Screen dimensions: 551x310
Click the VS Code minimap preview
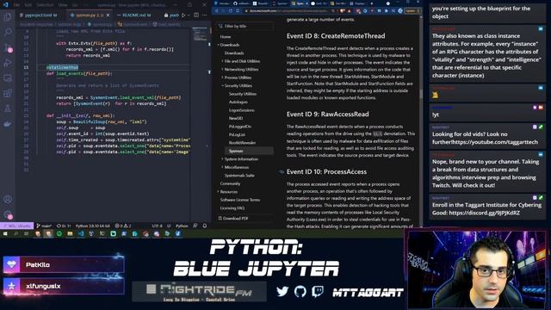201,34
